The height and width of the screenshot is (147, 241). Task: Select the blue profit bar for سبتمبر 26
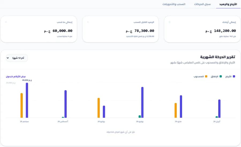(x=27, y=100)
